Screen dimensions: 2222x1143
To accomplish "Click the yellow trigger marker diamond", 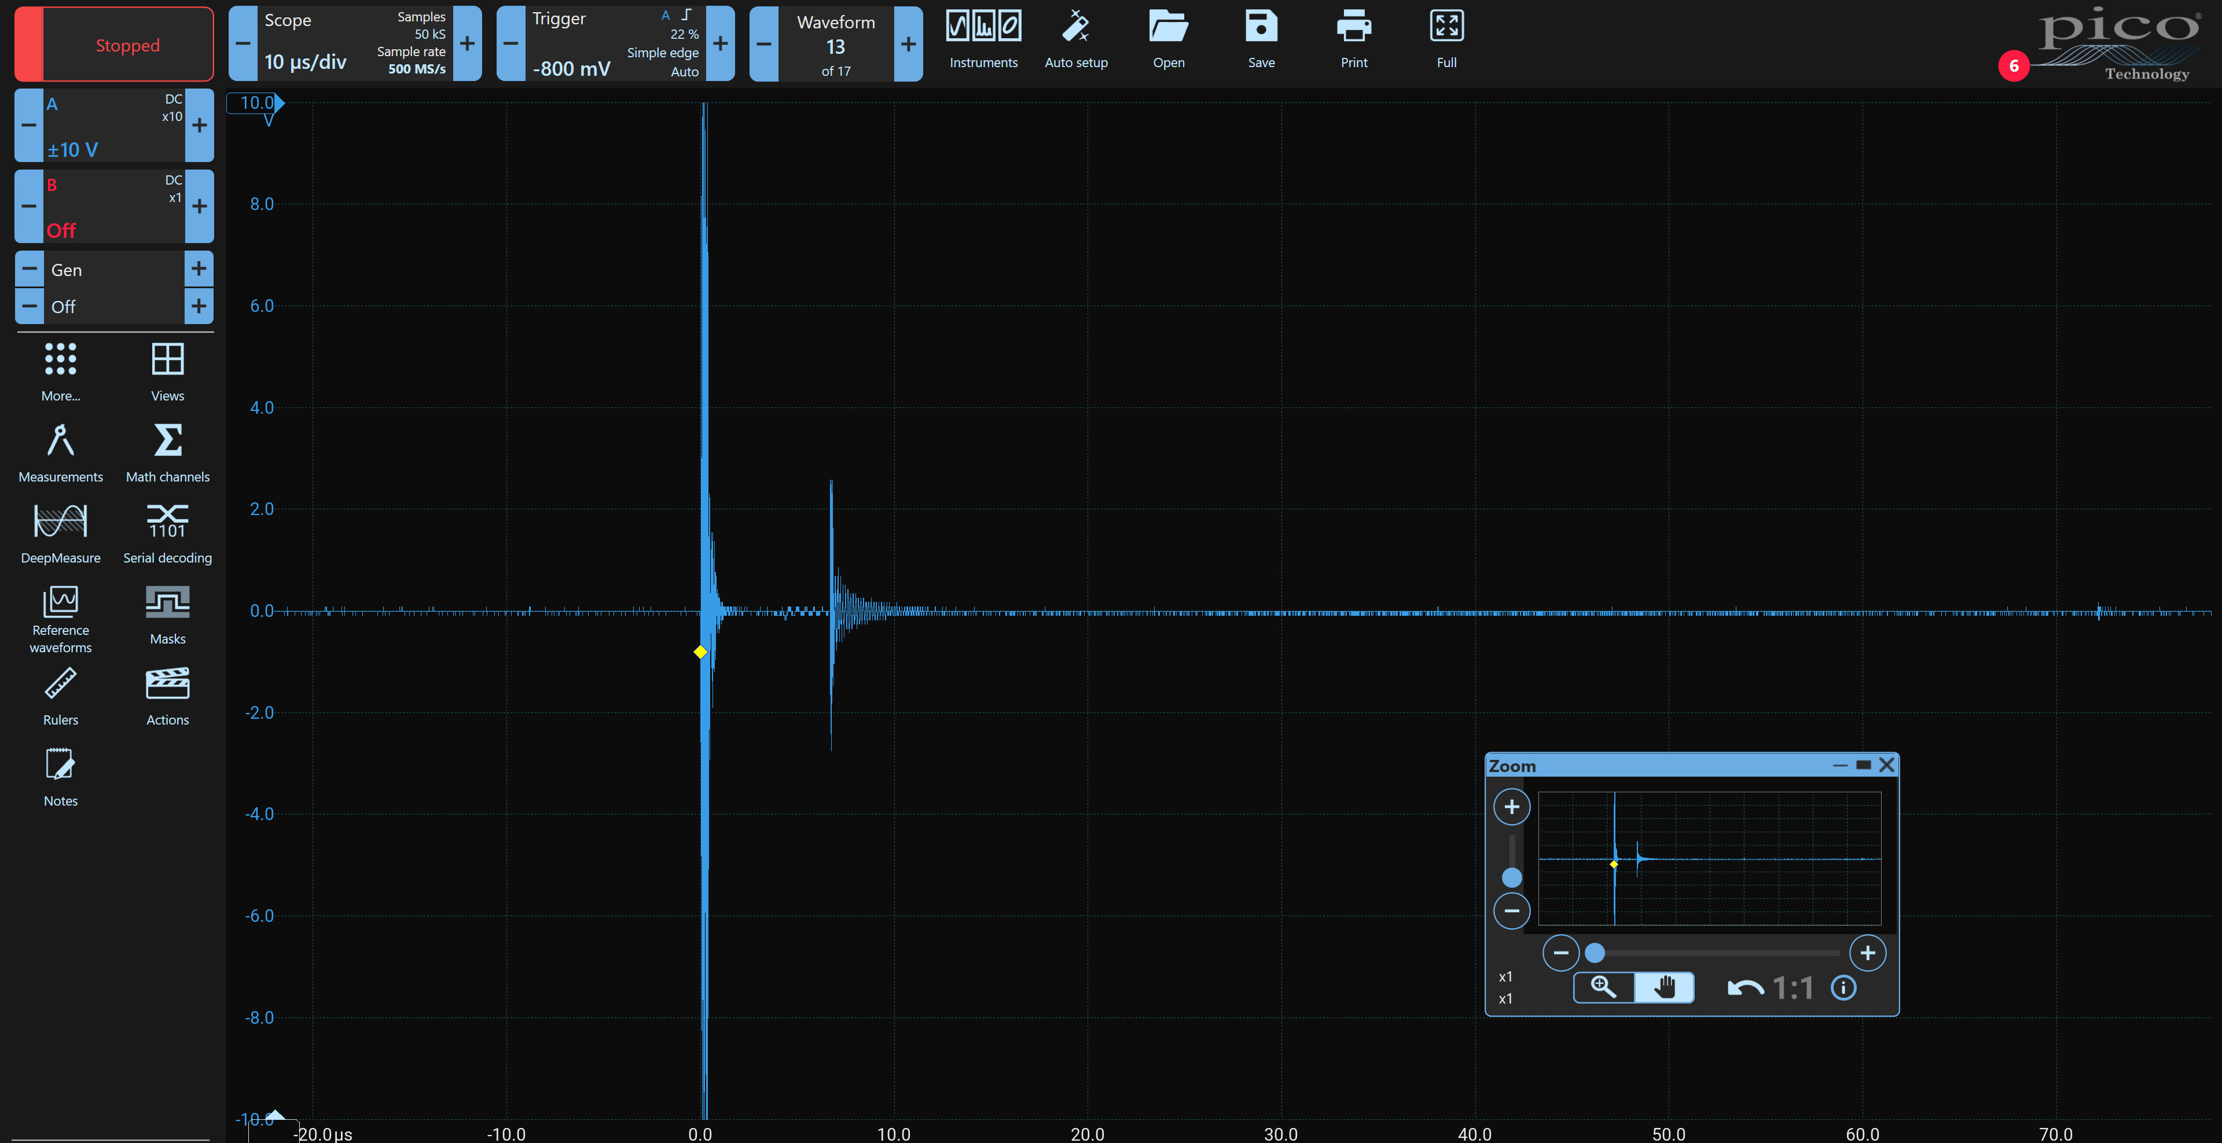I will (x=700, y=651).
